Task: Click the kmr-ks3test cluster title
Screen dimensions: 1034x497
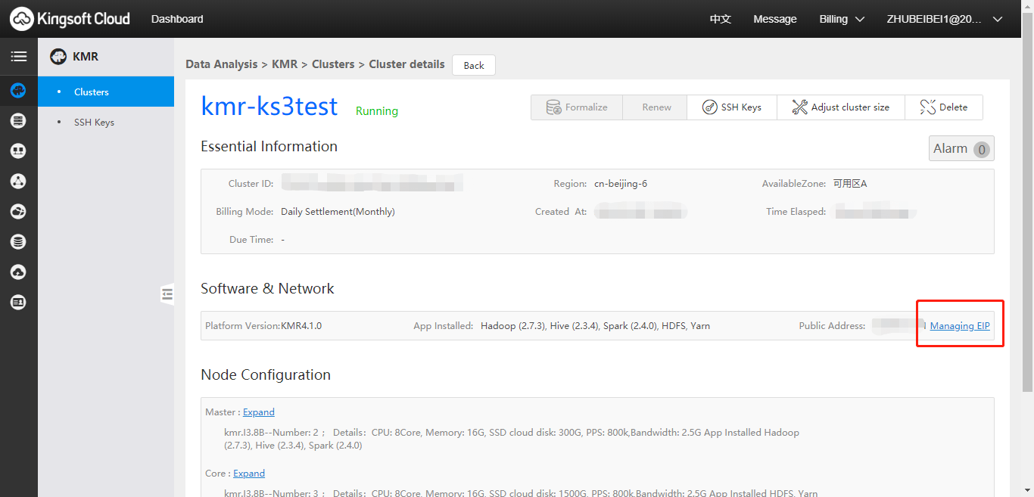Action: [269, 107]
